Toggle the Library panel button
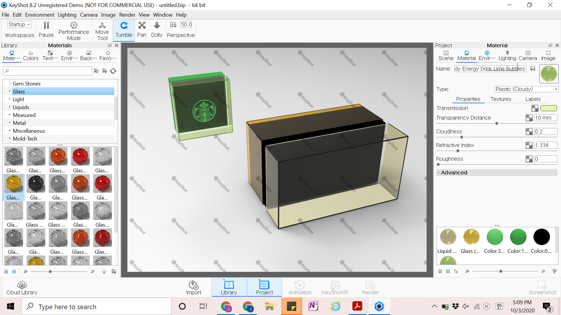 coord(229,288)
